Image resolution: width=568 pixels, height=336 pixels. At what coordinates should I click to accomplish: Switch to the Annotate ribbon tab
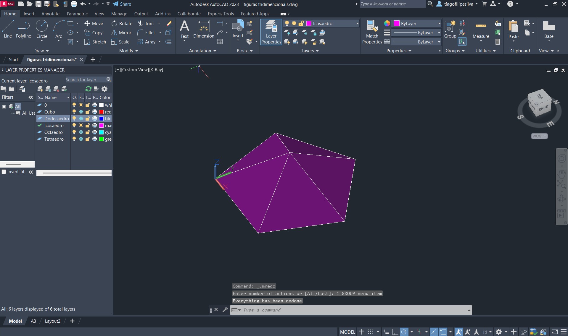(50, 14)
